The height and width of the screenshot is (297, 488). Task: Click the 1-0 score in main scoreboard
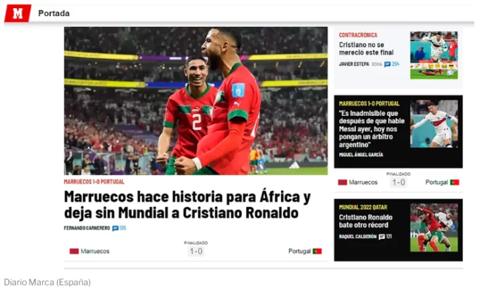coord(196,251)
